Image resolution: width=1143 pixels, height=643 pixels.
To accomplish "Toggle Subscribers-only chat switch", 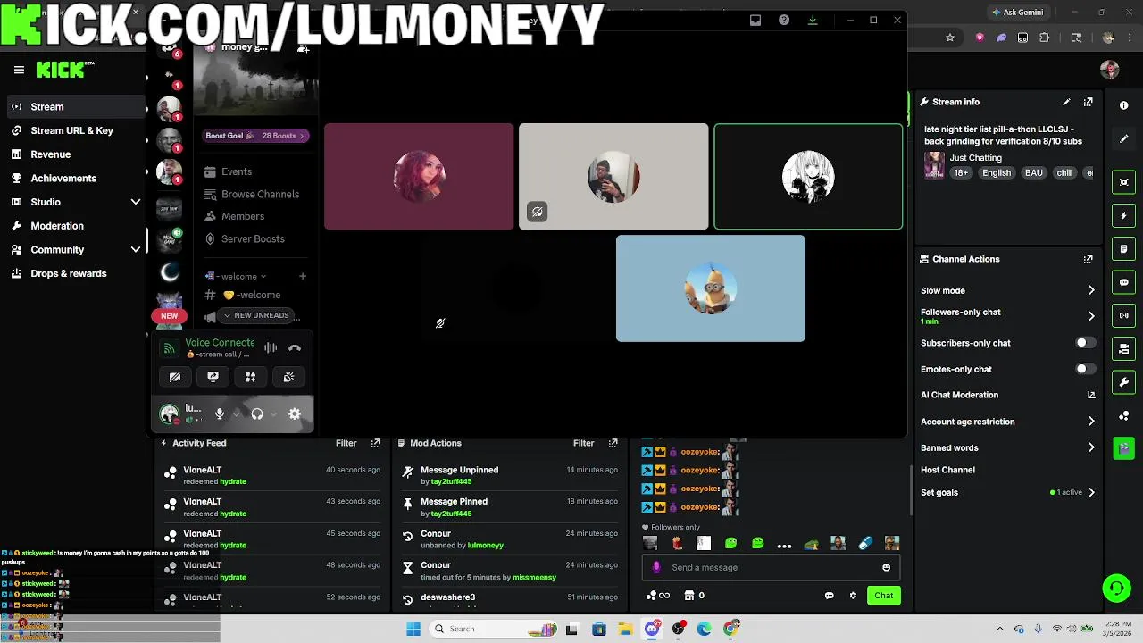I will click(1085, 343).
